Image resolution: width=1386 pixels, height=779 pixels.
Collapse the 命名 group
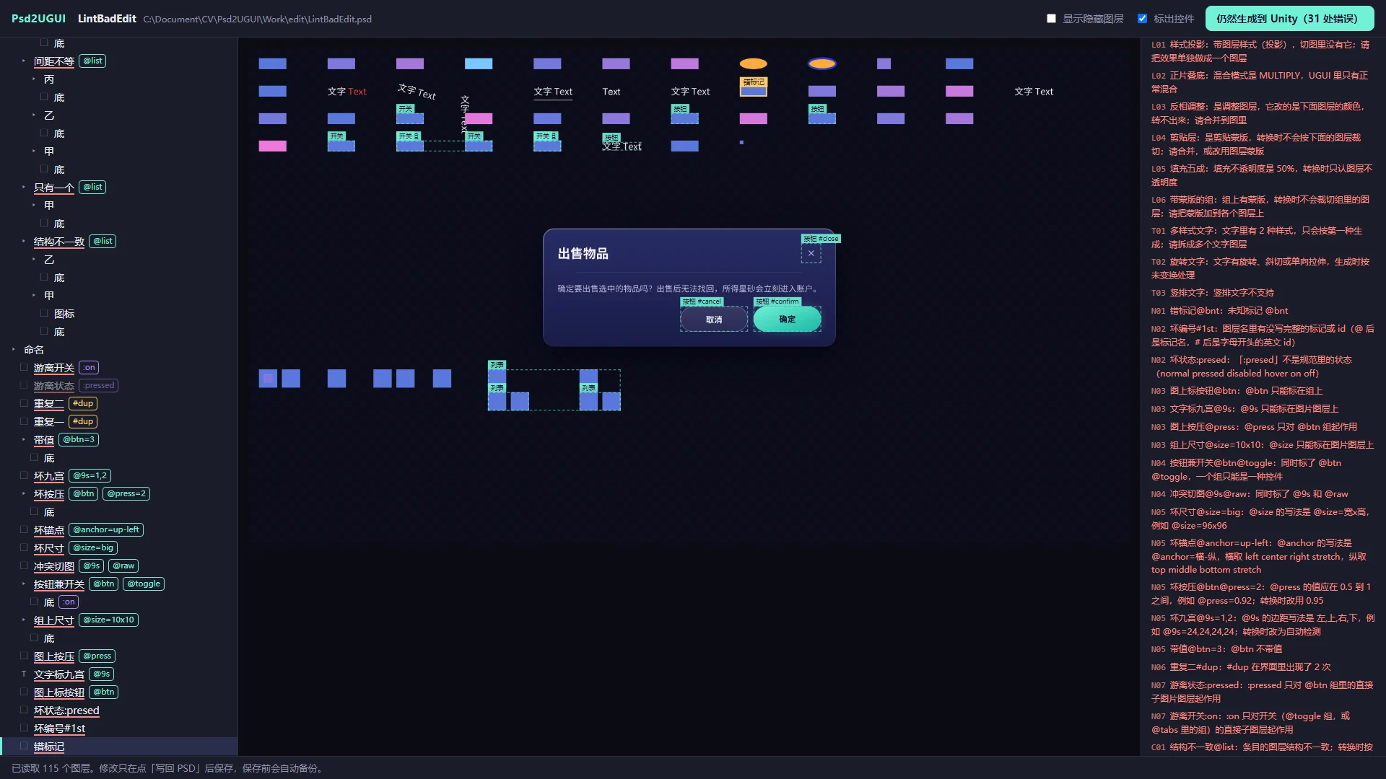[14, 349]
